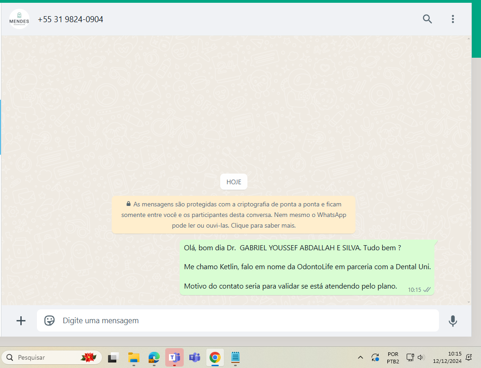Open the highlighted Teams app in taskbar

tap(174, 357)
